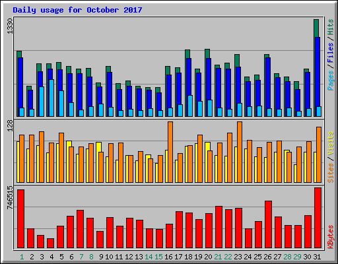Click day 23 on the x-axis
The image size is (338, 264).
click(238, 257)
